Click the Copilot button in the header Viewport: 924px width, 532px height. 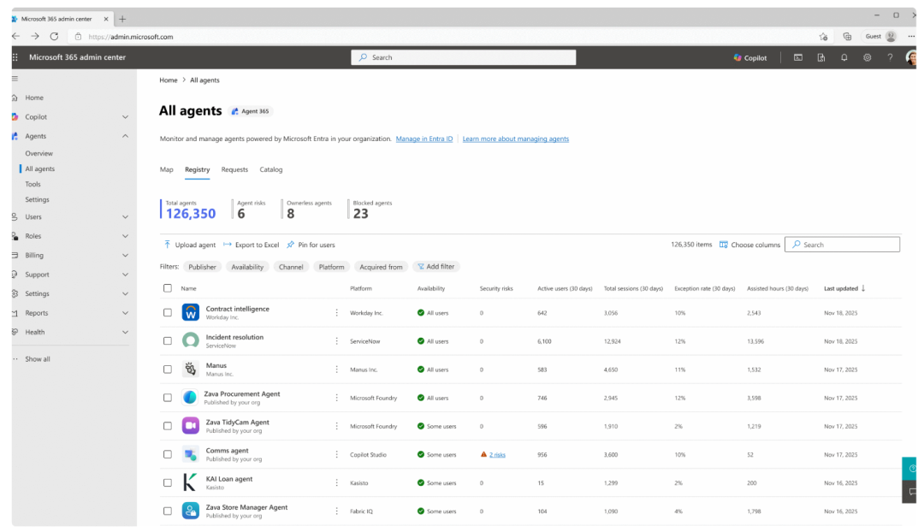pos(750,58)
